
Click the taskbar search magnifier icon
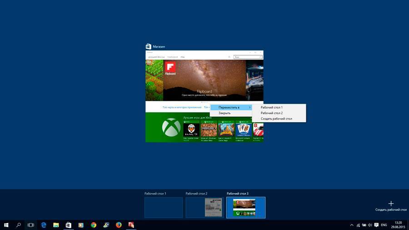[19, 225]
